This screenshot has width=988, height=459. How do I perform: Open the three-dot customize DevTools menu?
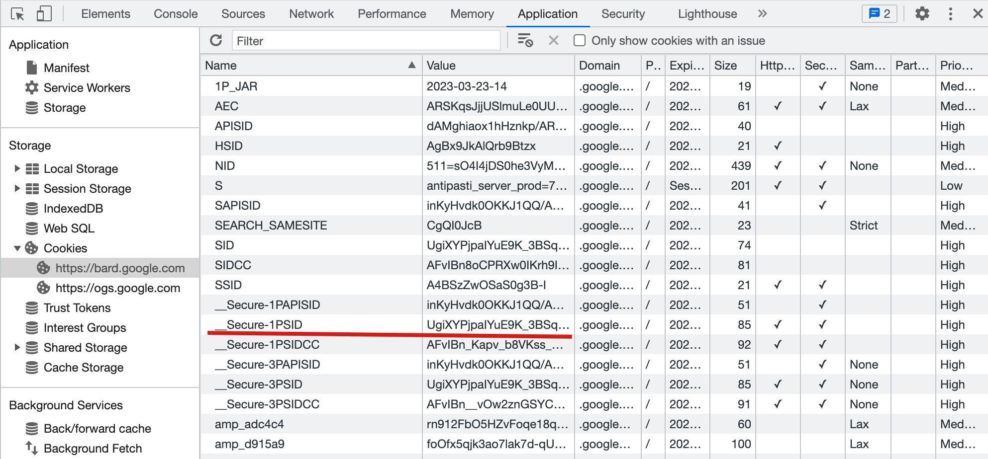(x=951, y=13)
